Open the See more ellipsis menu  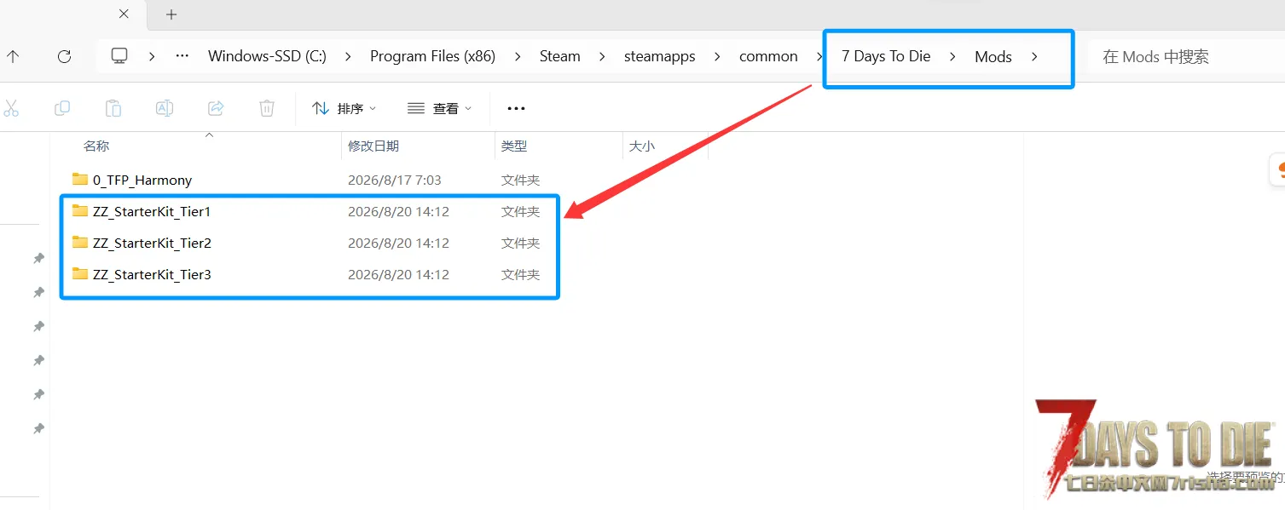(x=516, y=108)
